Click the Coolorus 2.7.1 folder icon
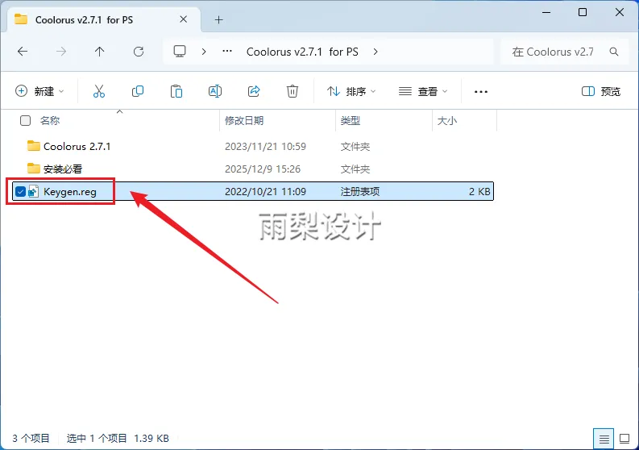The width and height of the screenshot is (639, 450). (x=33, y=146)
